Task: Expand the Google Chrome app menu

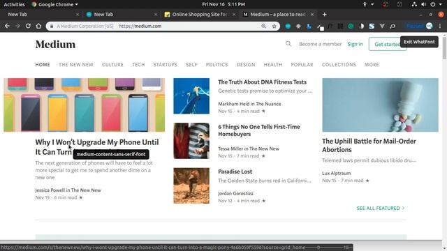Action: coord(54,4)
